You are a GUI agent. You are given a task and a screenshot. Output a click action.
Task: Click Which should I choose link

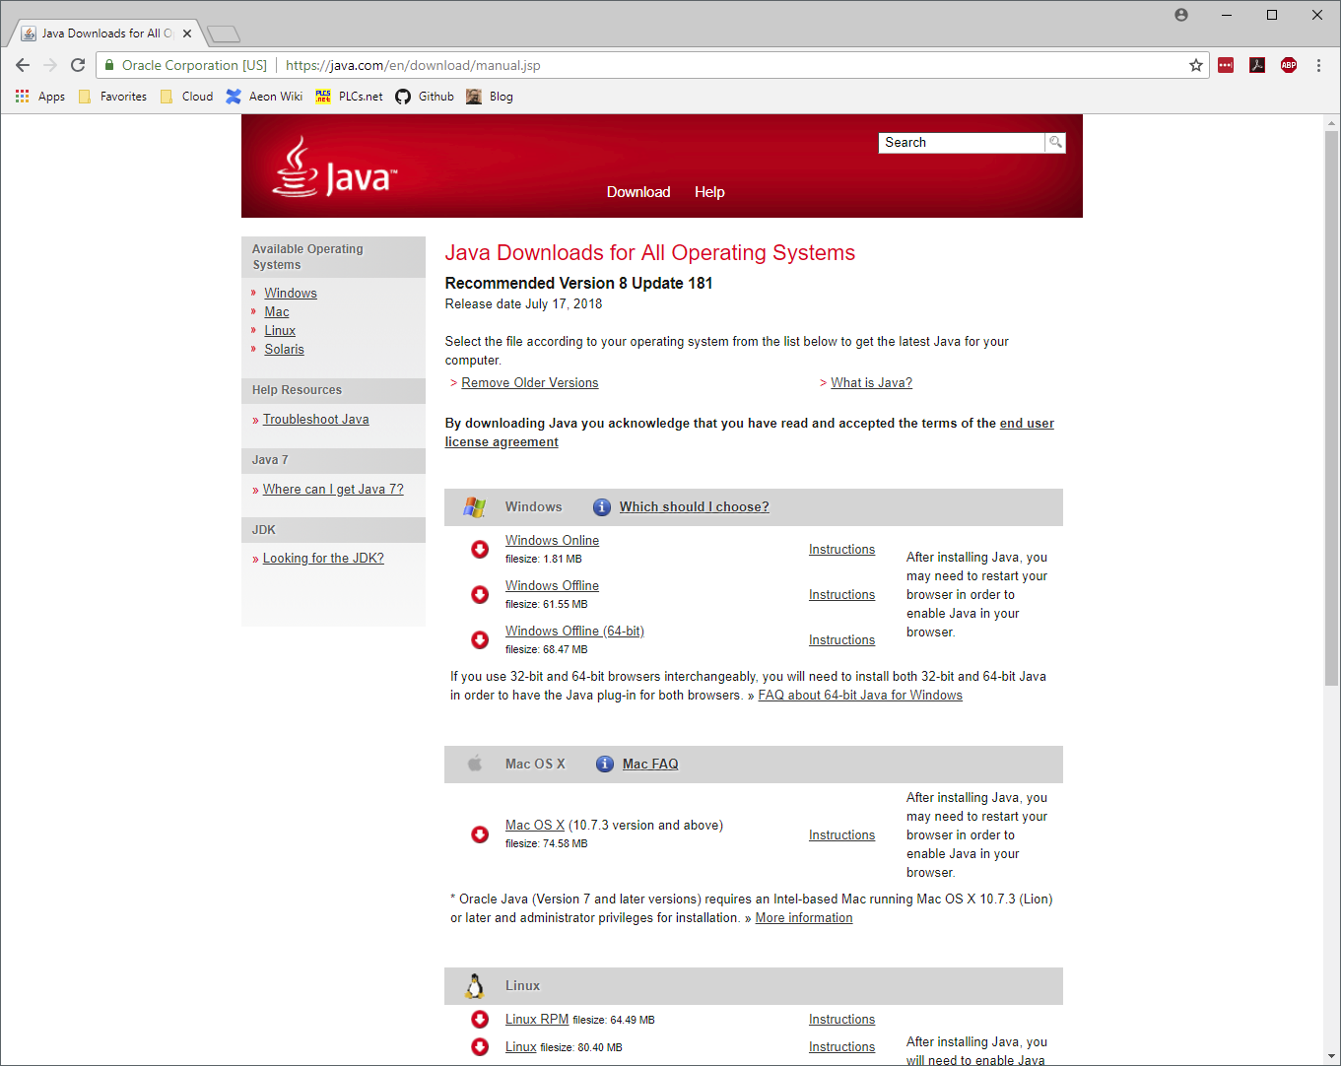[695, 507]
